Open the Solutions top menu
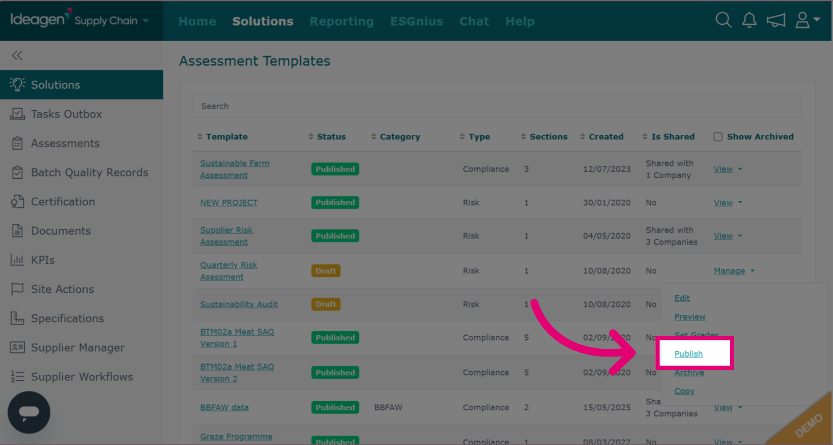 coord(263,21)
